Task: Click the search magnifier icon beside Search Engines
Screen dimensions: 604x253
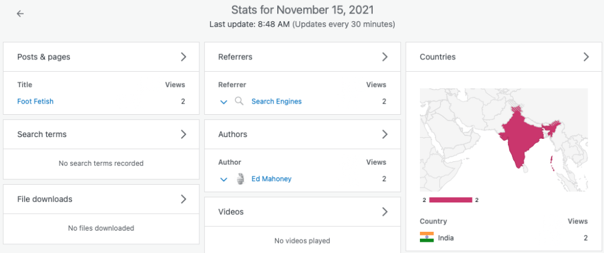Action: pyautogui.click(x=239, y=101)
